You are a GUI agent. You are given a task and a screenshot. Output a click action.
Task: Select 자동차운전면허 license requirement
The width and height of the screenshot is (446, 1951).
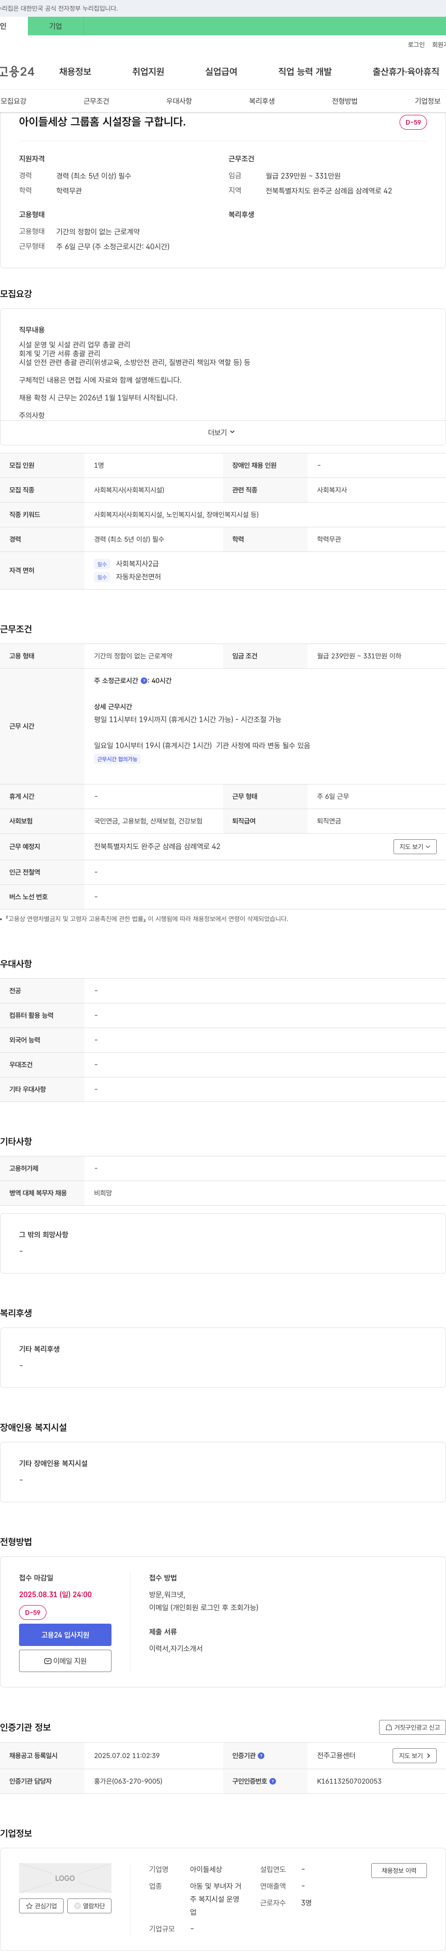click(138, 577)
